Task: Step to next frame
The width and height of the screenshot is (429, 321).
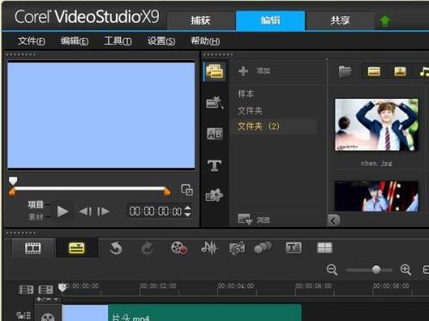Action: pyautogui.click(x=103, y=212)
